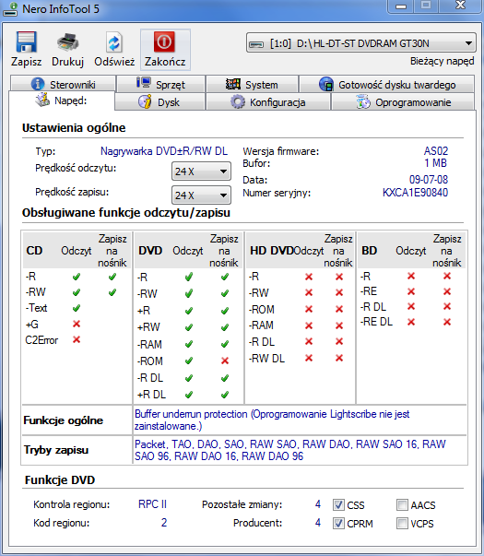Click the serial number KXCA1E90840
The height and width of the screenshot is (556, 484).
(415, 193)
